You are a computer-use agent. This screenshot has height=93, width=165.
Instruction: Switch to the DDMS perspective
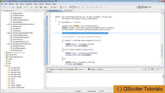pos(148,7)
